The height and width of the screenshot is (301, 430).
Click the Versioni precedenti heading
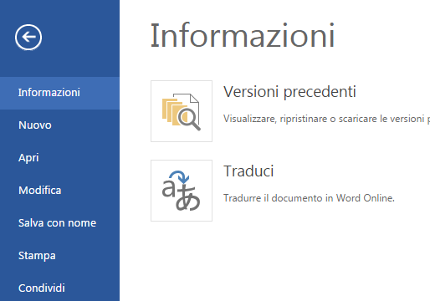pos(289,92)
